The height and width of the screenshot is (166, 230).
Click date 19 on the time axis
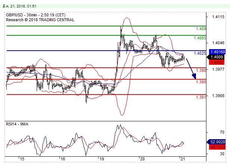point(102,159)
